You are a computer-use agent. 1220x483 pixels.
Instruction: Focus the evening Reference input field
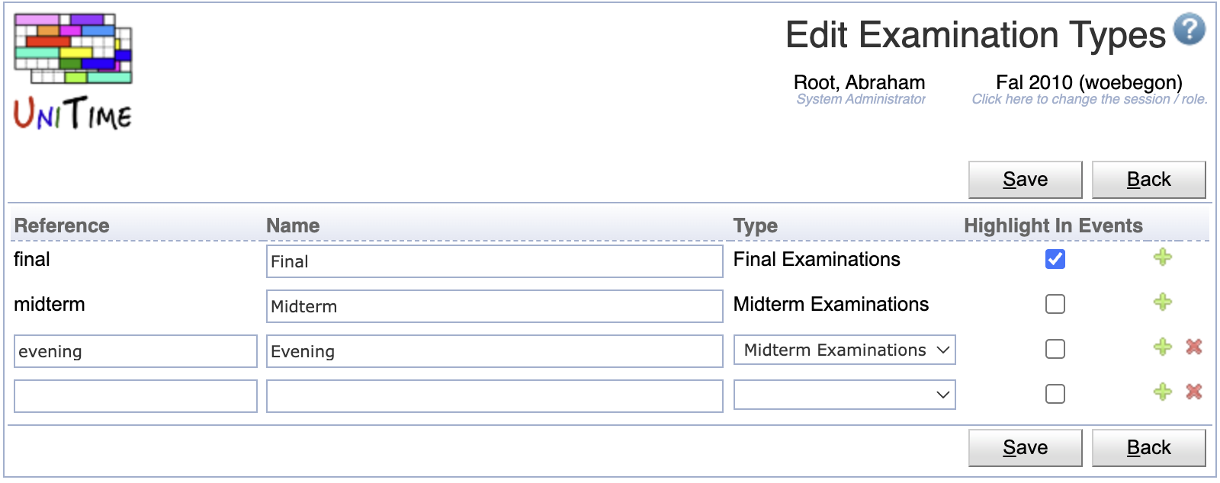[x=136, y=351]
